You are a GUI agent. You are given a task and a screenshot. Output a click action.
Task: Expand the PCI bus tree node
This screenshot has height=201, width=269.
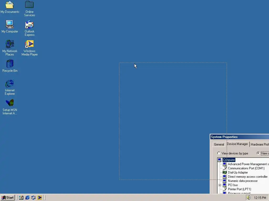tap(220, 185)
